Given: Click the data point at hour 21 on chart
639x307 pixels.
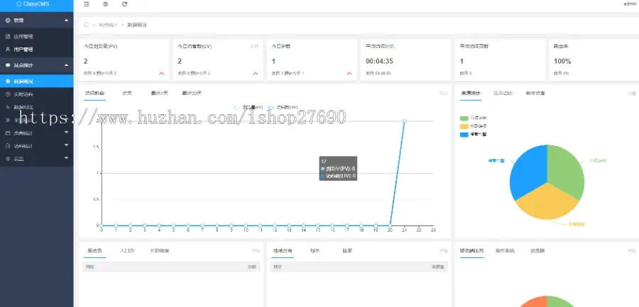Looking at the screenshot, I should pyautogui.click(x=404, y=121).
